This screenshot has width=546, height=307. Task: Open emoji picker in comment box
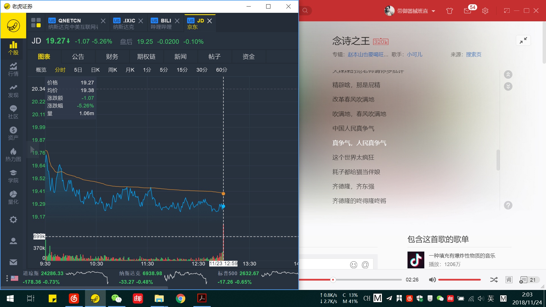[x=353, y=265]
